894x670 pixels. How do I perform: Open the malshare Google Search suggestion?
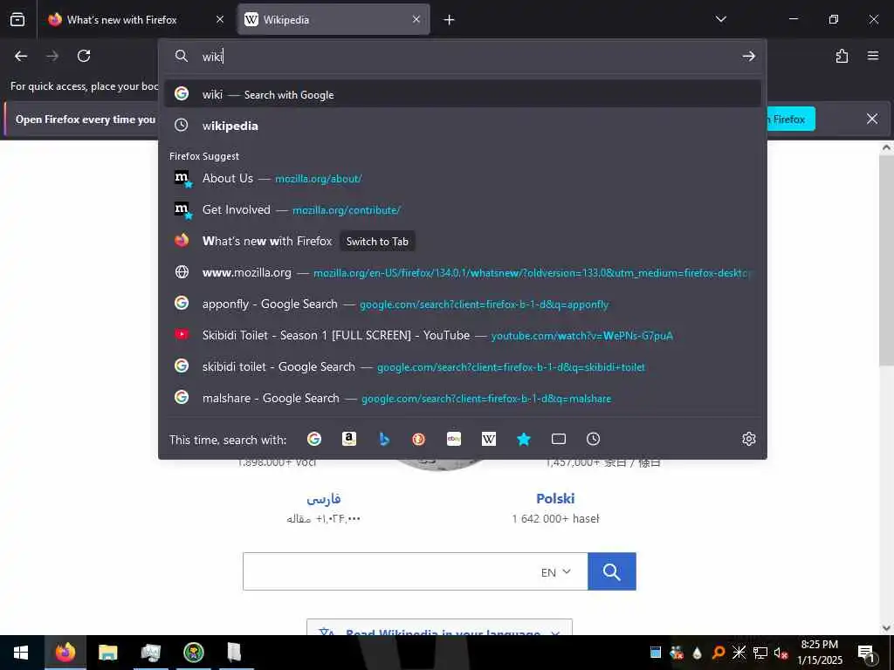(x=463, y=398)
